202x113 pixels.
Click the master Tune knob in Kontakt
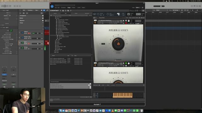click(x=108, y=14)
